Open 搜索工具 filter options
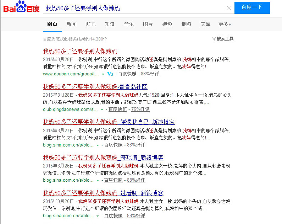282x224 pixels. point(223,39)
